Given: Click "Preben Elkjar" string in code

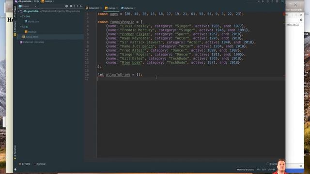Looking at the screenshot, I should pos(135,34).
